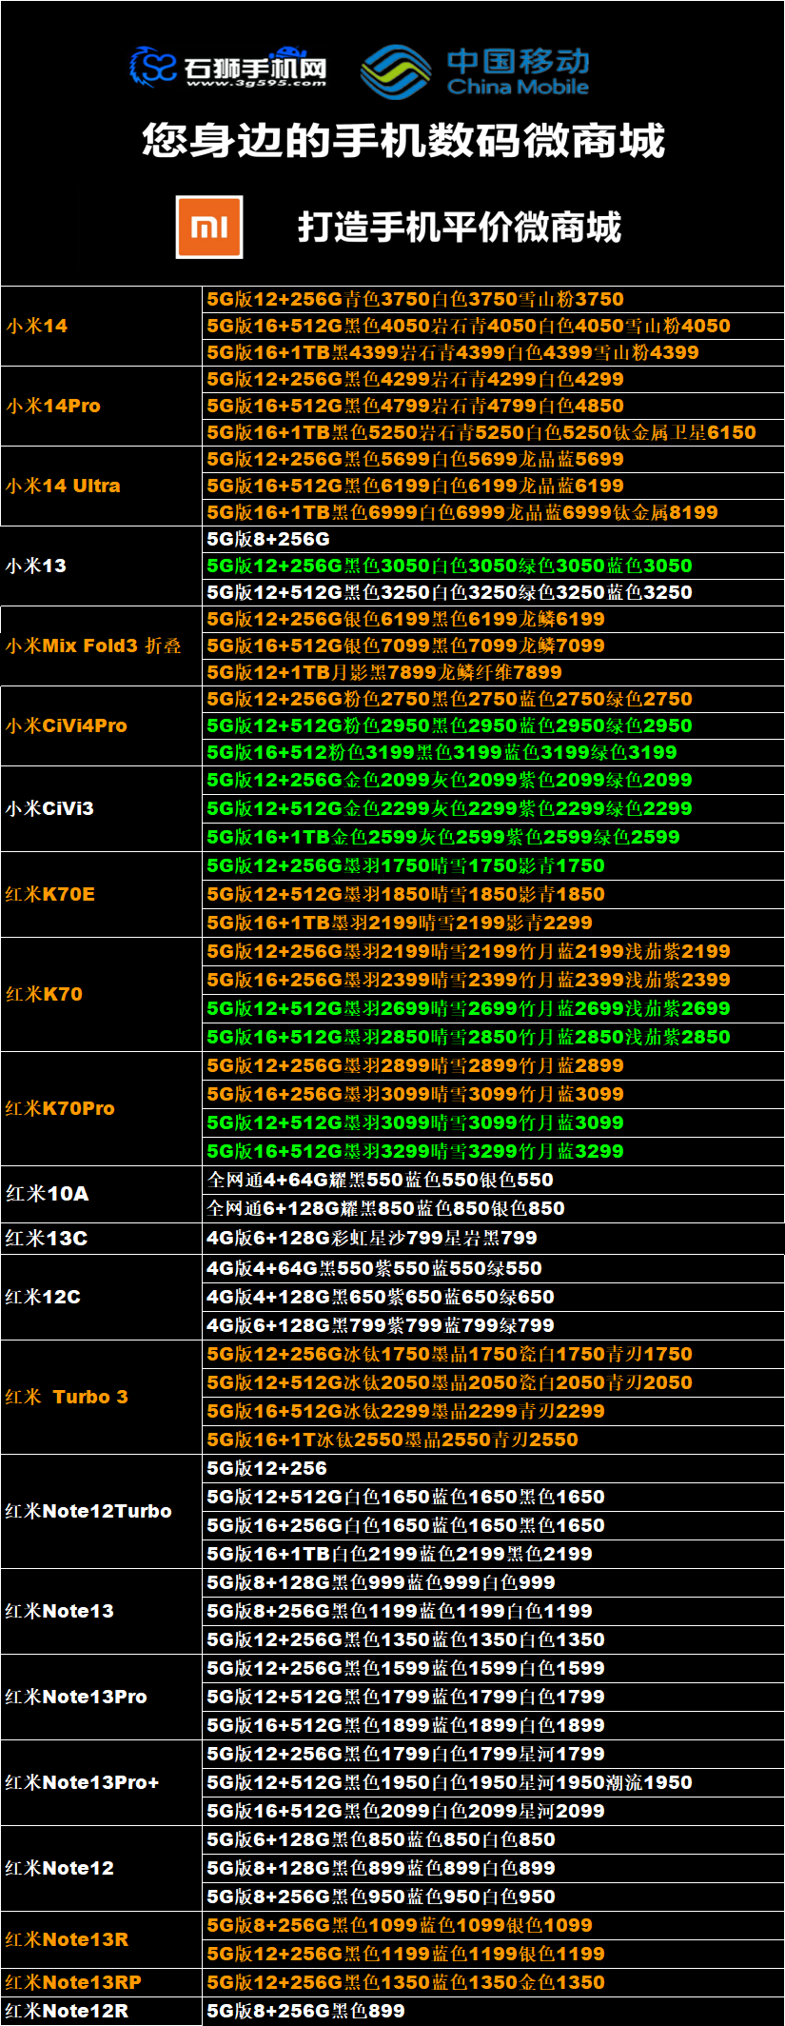Select row 5G版12+512G黑色3250白色3250绿色3250蓝色3250
Viewport: 785px width, 2026px height.
[494, 592]
